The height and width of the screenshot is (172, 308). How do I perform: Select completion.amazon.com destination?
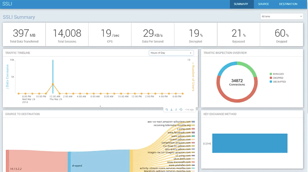[176, 143]
